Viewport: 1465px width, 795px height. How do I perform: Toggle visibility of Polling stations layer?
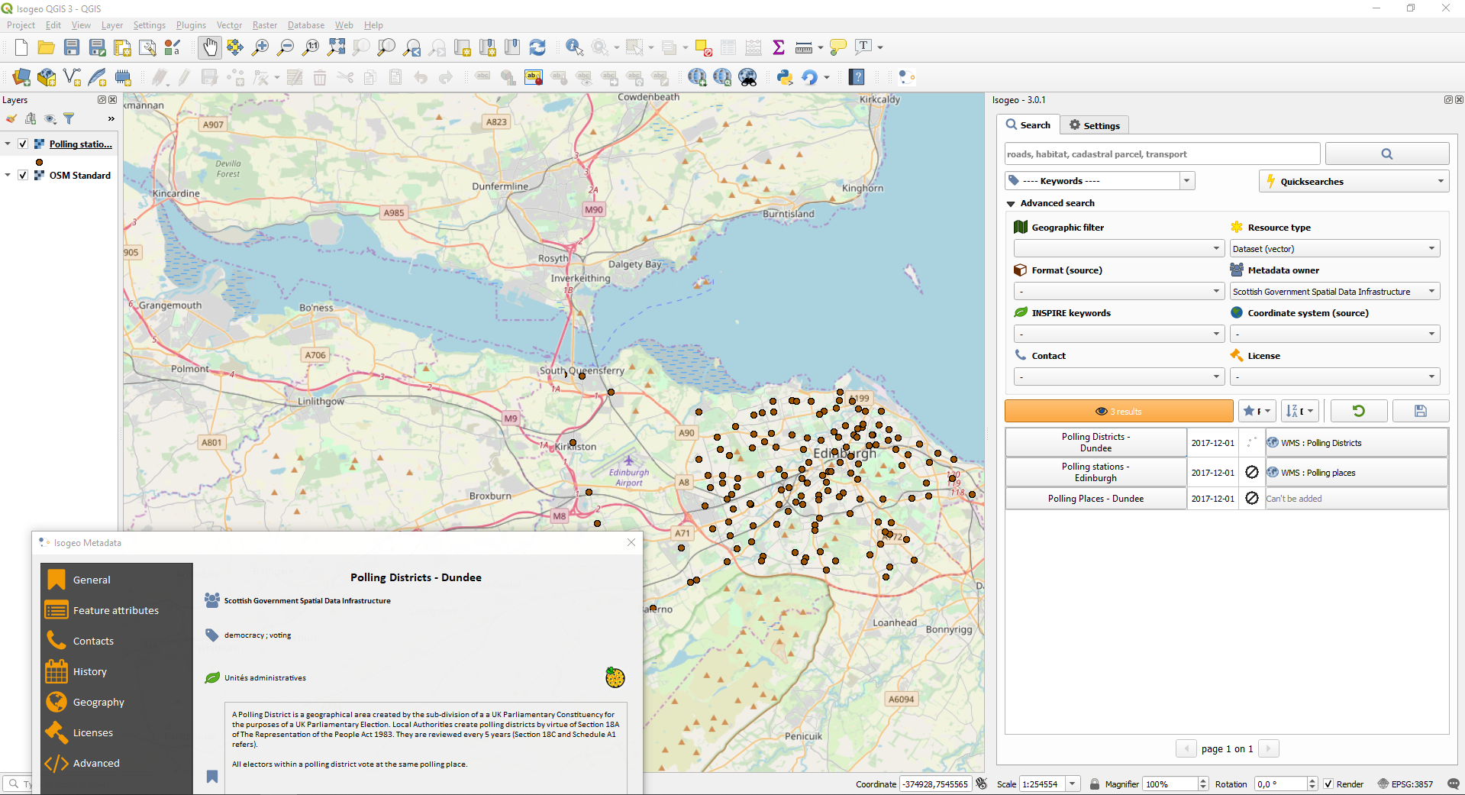(x=23, y=144)
